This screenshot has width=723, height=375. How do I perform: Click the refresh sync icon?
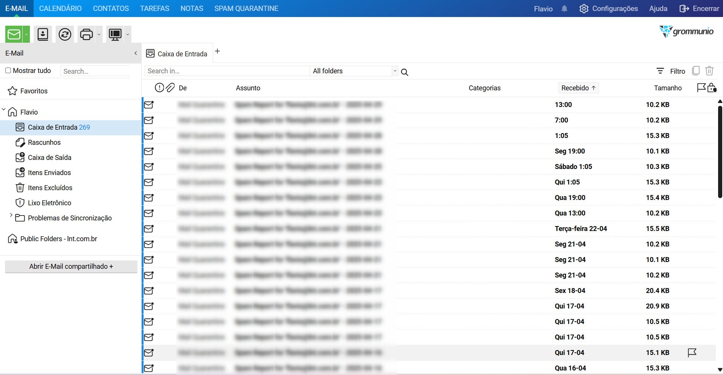pos(65,34)
